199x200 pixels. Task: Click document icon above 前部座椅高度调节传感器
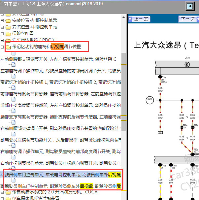14,88
